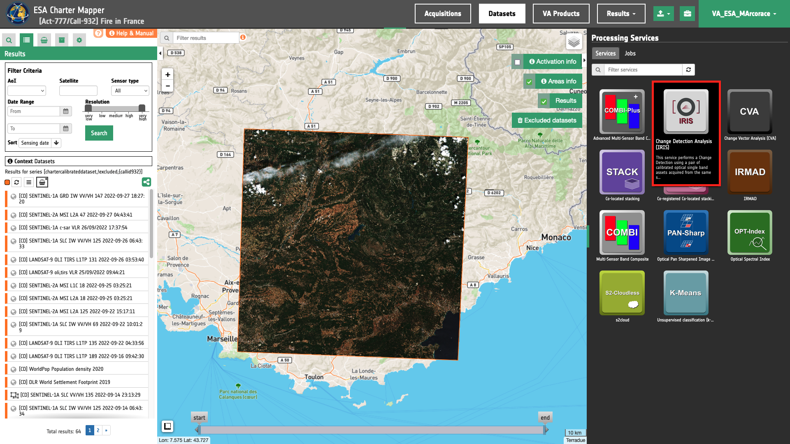This screenshot has width=790, height=444.
Task: Select the PAN-Sharp service tile
Action: click(686, 233)
